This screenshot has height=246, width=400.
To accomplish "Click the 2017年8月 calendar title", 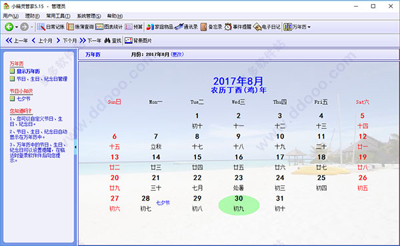I will pyautogui.click(x=238, y=81).
